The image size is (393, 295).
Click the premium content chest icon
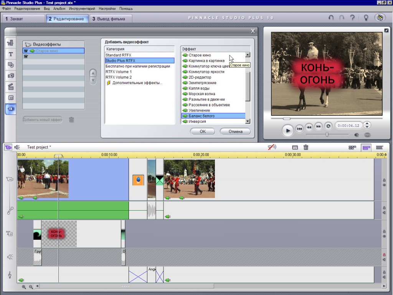tap(380, 18)
